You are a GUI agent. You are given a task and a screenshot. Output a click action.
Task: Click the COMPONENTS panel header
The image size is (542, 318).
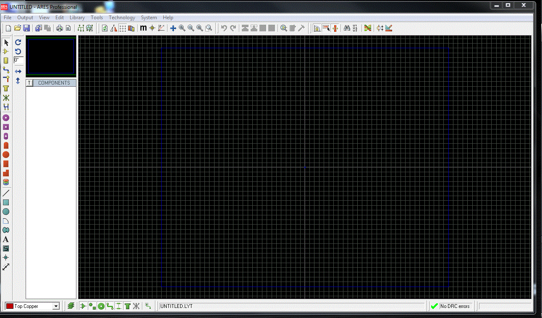pyautogui.click(x=54, y=83)
